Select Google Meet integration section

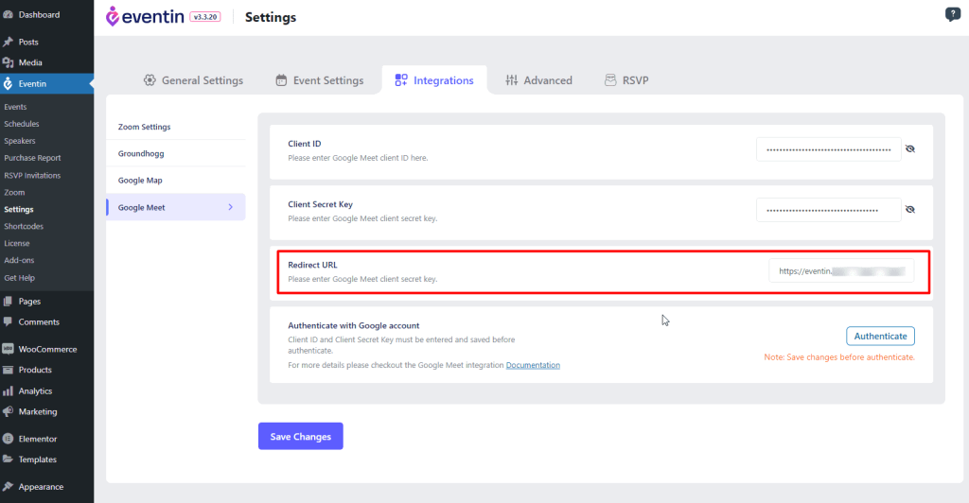(175, 207)
